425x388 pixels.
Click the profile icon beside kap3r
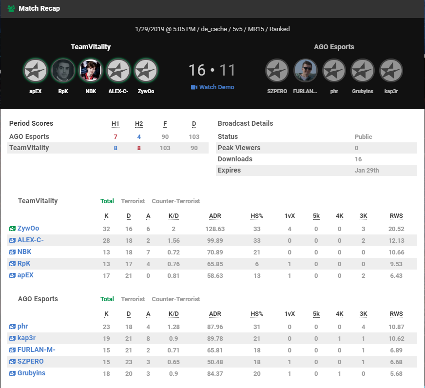coord(13,338)
